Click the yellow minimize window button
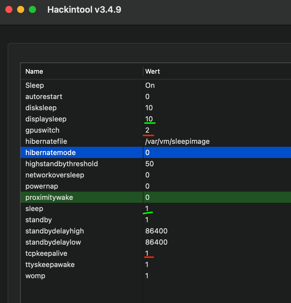291x303 pixels. (x=21, y=9)
